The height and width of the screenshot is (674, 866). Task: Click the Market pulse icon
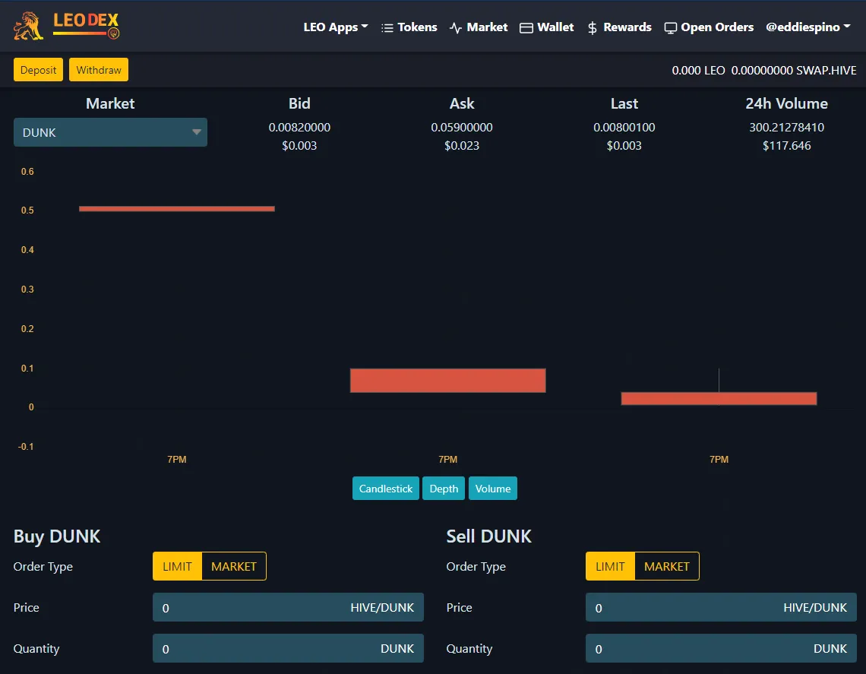click(x=456, y=27)
